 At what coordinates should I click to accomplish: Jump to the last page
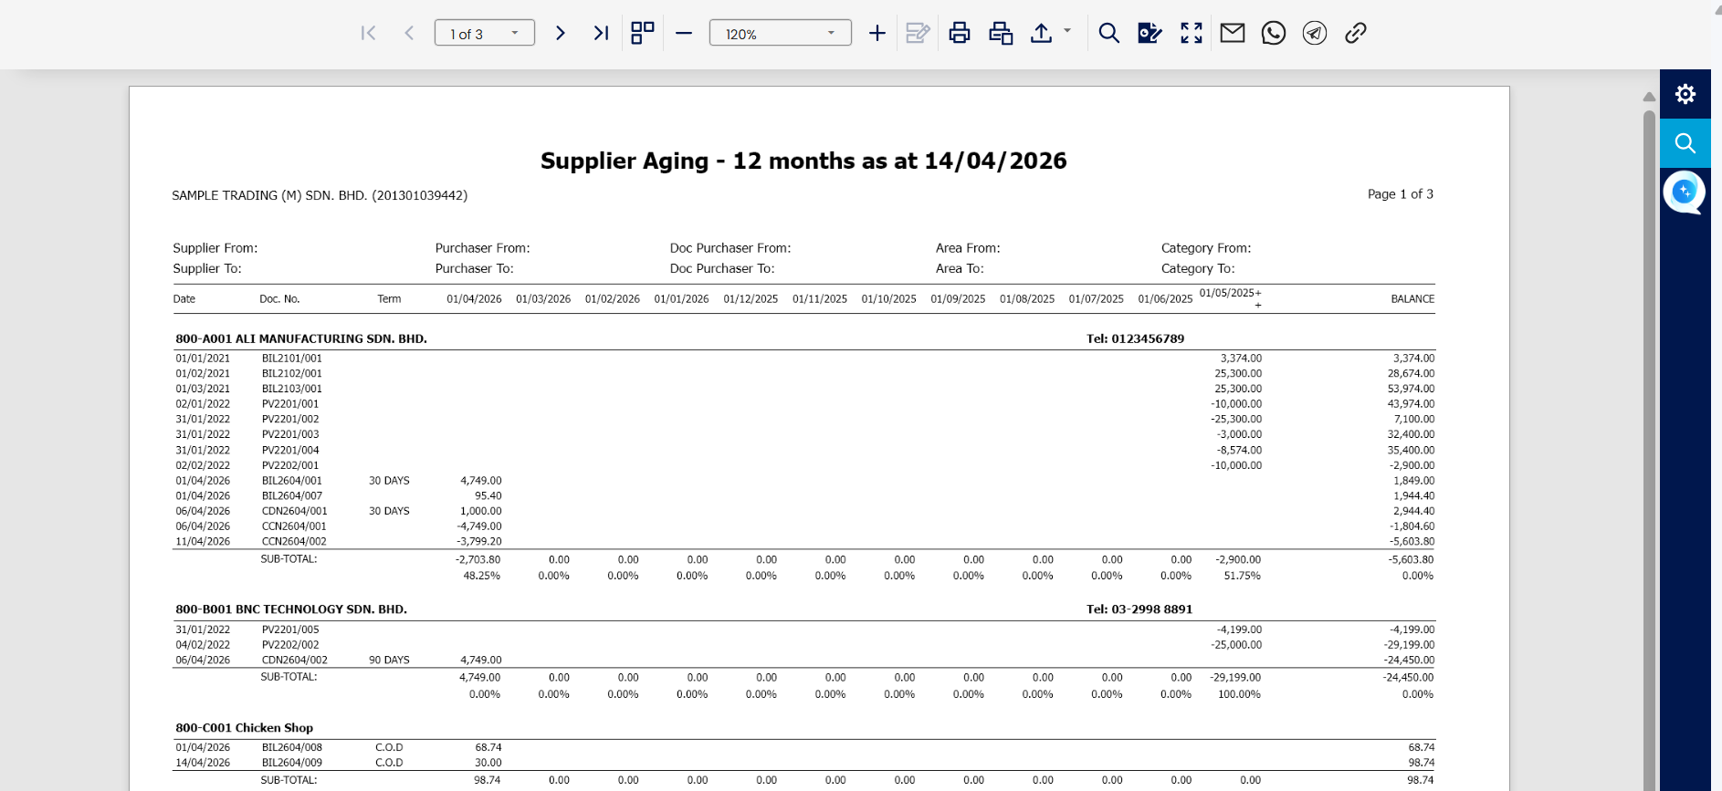601,34
